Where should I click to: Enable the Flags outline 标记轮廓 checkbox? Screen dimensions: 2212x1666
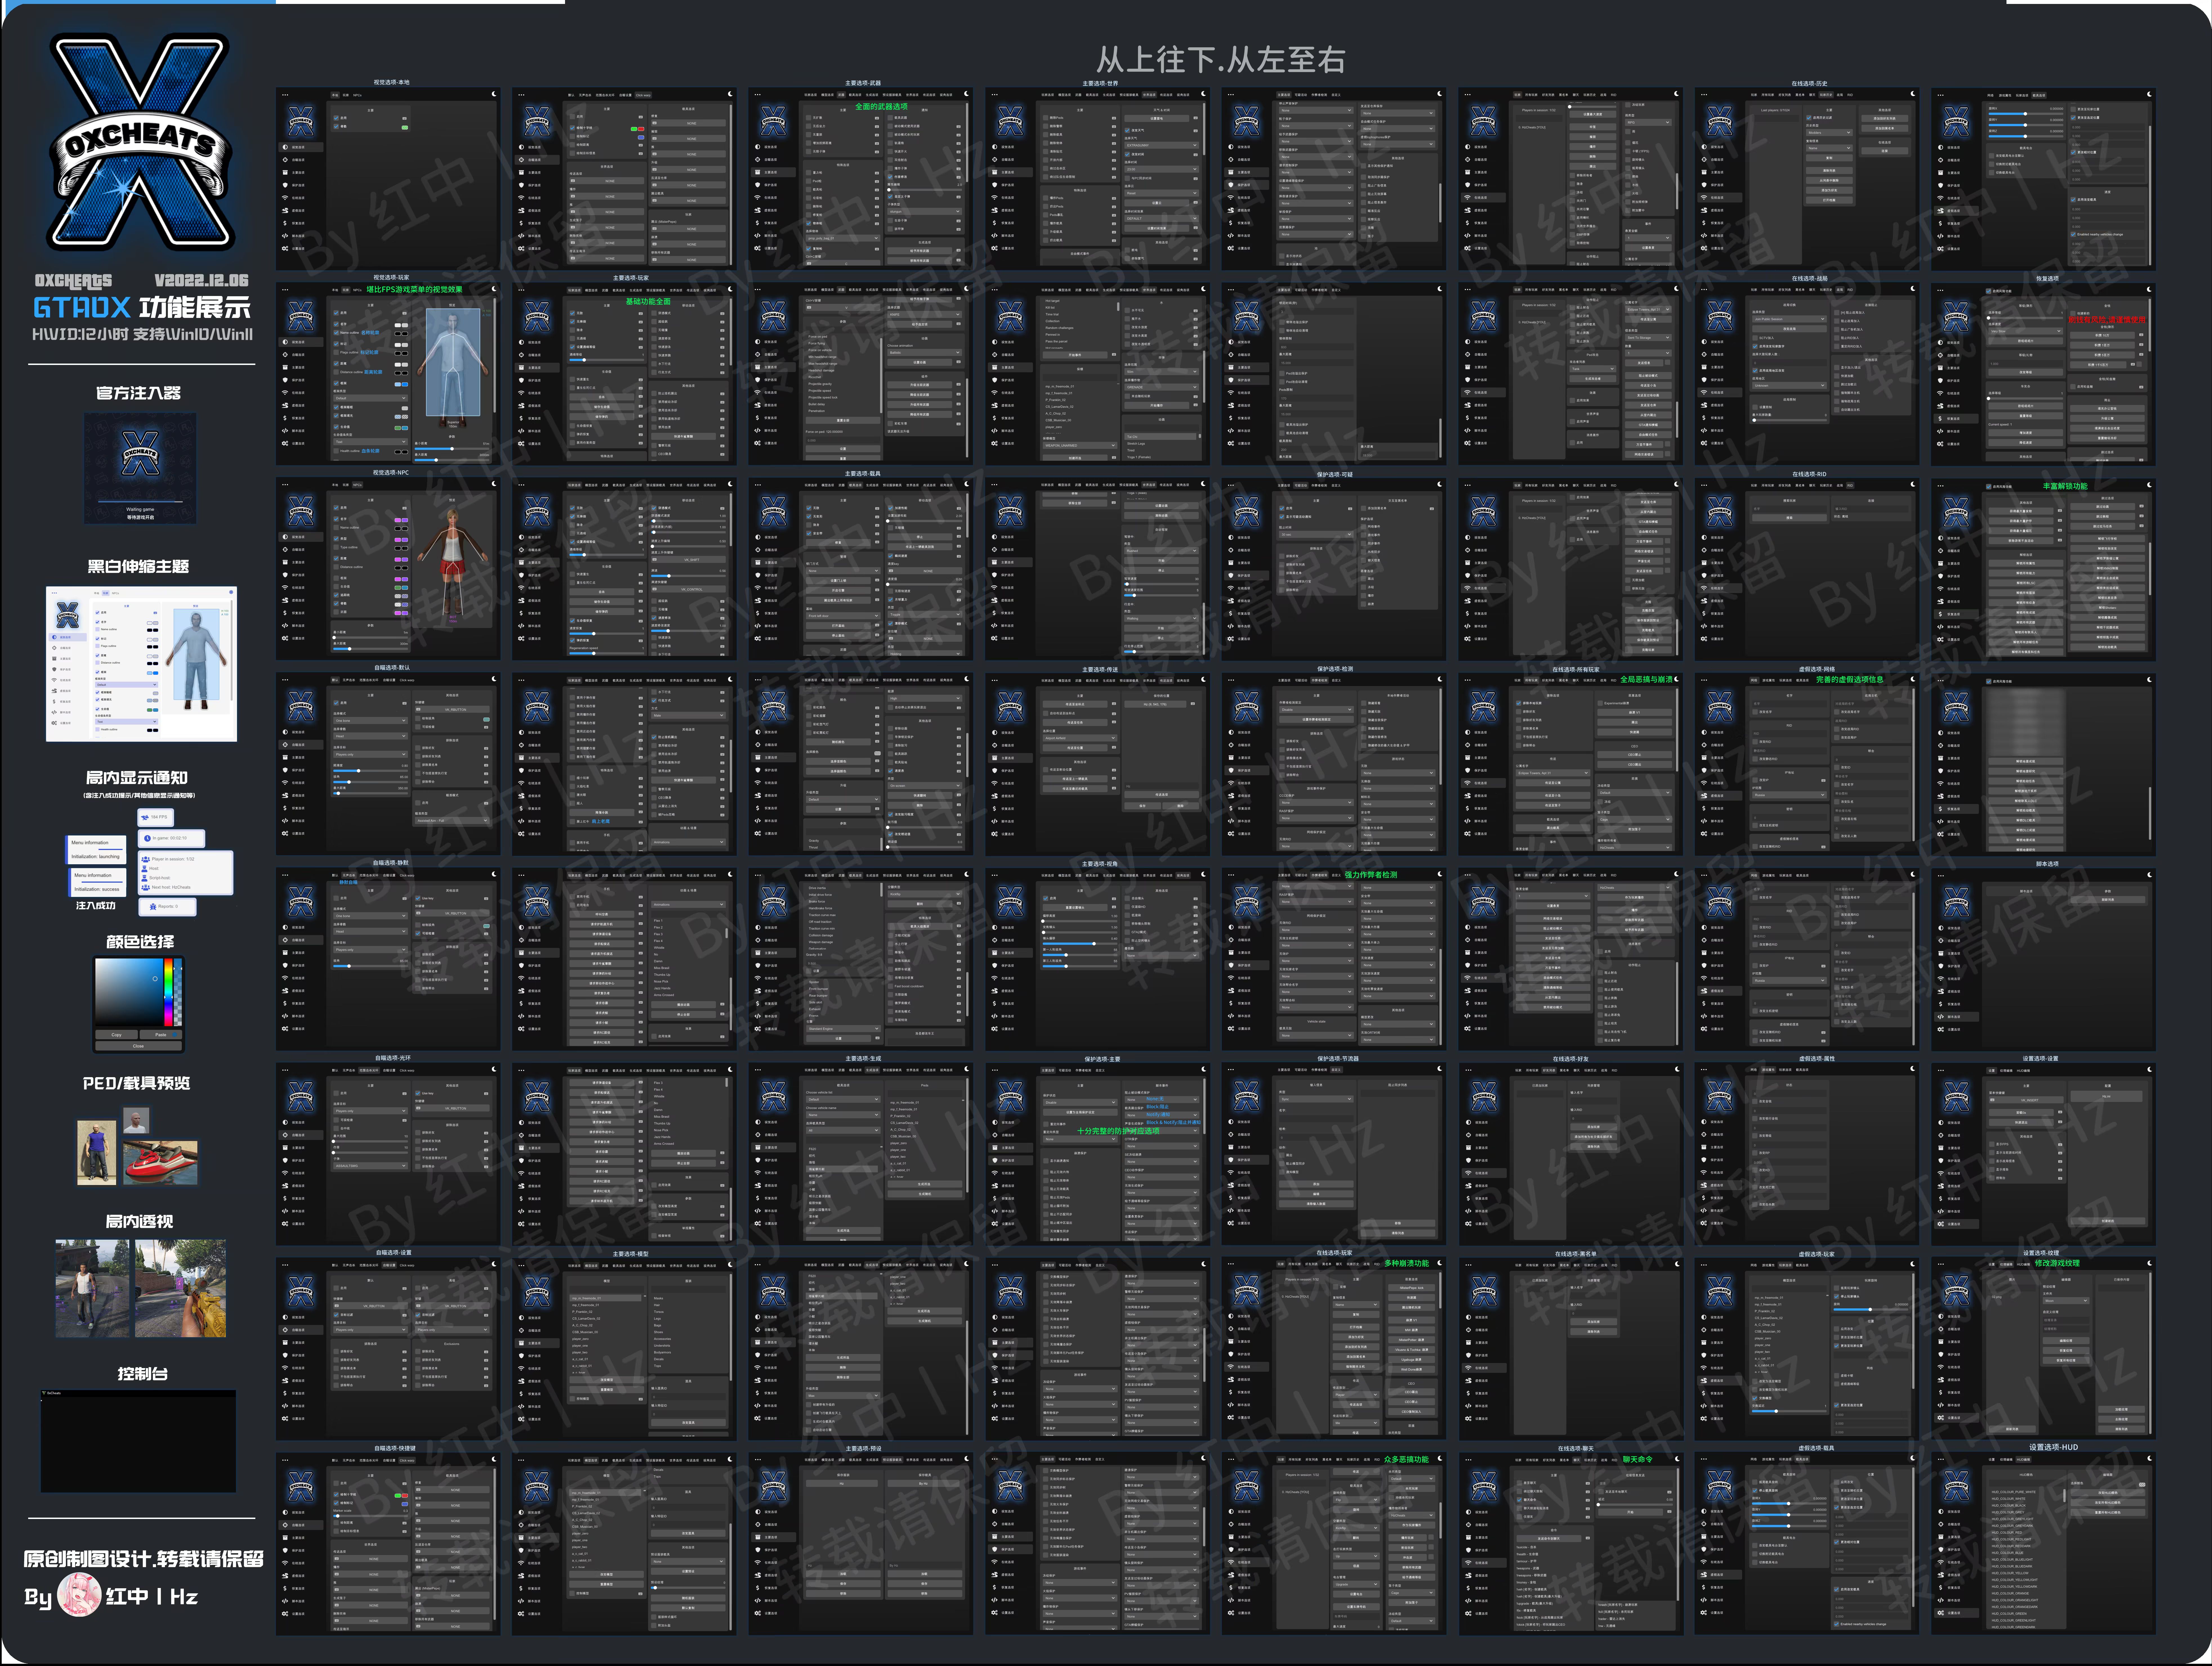point(336,352)
